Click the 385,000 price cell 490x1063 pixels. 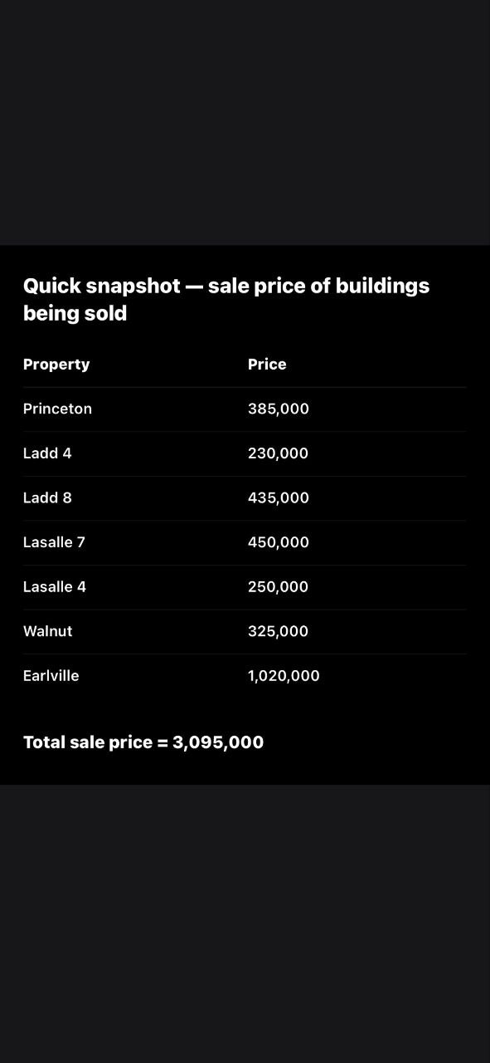(279, 409)
